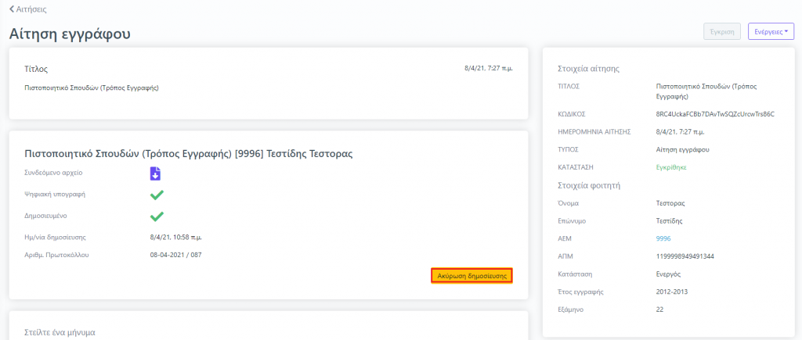
Task: Download the attached file icon
Action: (156, 174)
